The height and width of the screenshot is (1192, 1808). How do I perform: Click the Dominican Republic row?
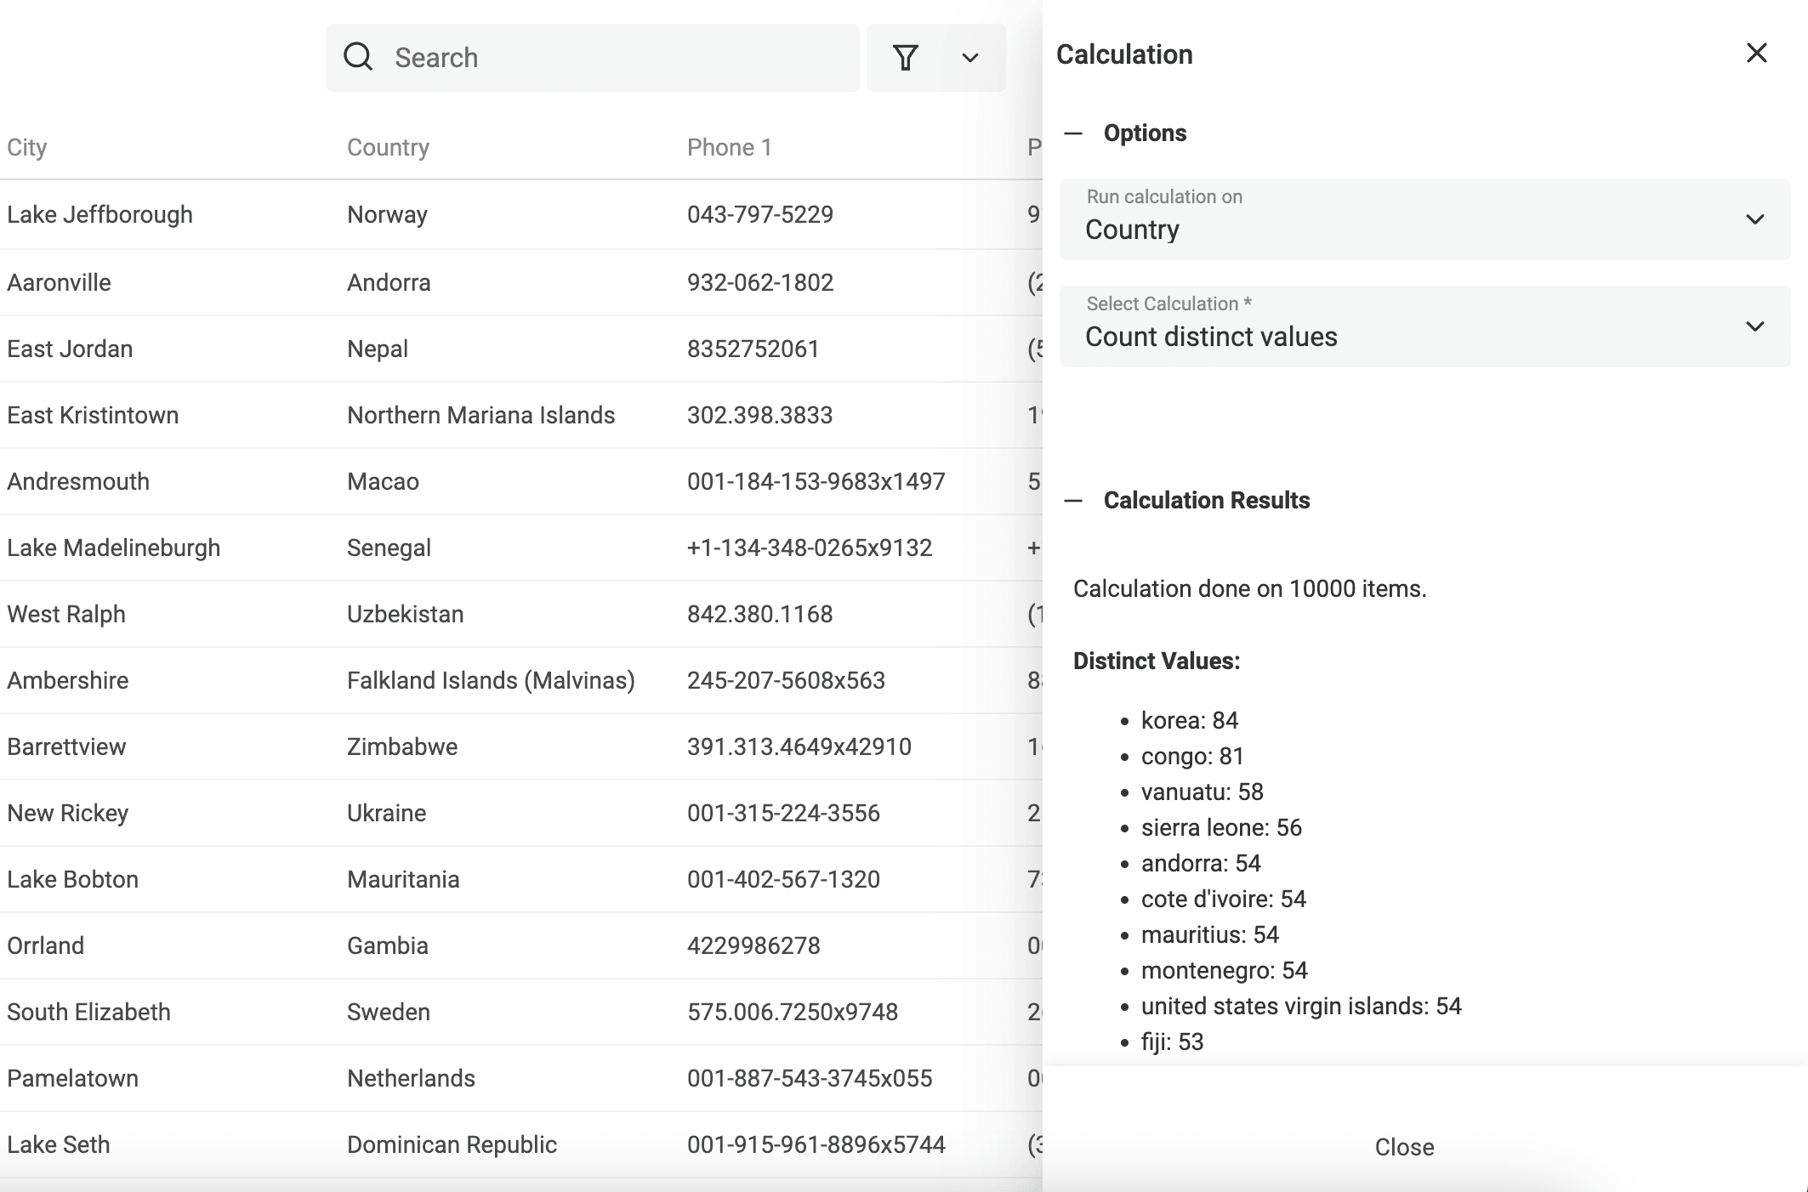[521, 1144]
